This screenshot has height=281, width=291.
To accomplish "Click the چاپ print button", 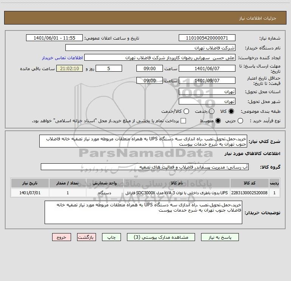I will click(111, 237).
